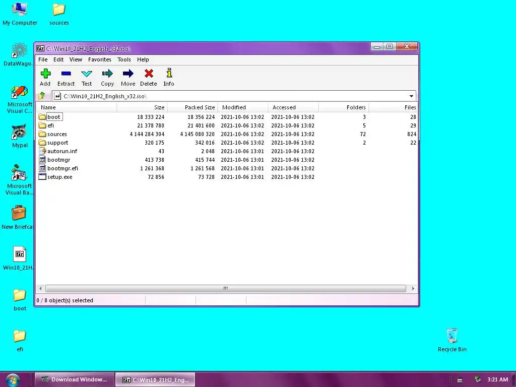Open the Help menu
This screenshot has width=516, height=387.
pos(143,59)
